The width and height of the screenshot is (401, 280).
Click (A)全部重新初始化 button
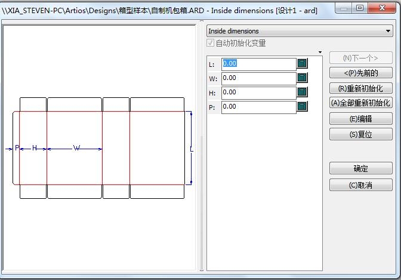[360, 103]
